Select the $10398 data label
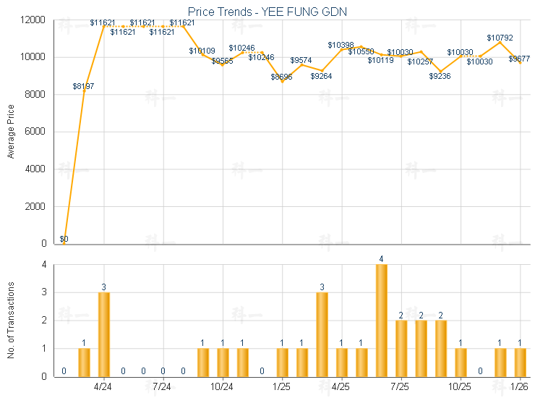This screenshot has height=398, width=535. (341, 45)
